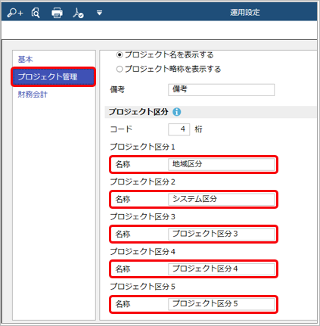Click the PDF export icon
320x326 pixels.
click(x=78, y=13)
